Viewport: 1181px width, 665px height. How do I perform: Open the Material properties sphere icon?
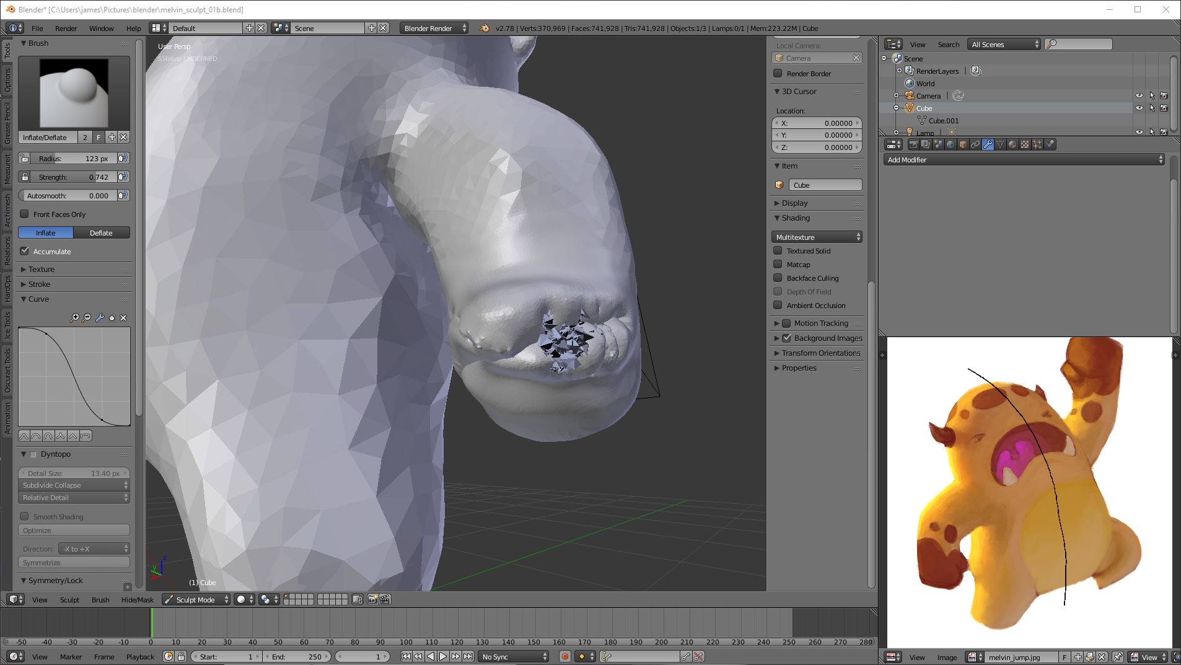point(1012,144)
